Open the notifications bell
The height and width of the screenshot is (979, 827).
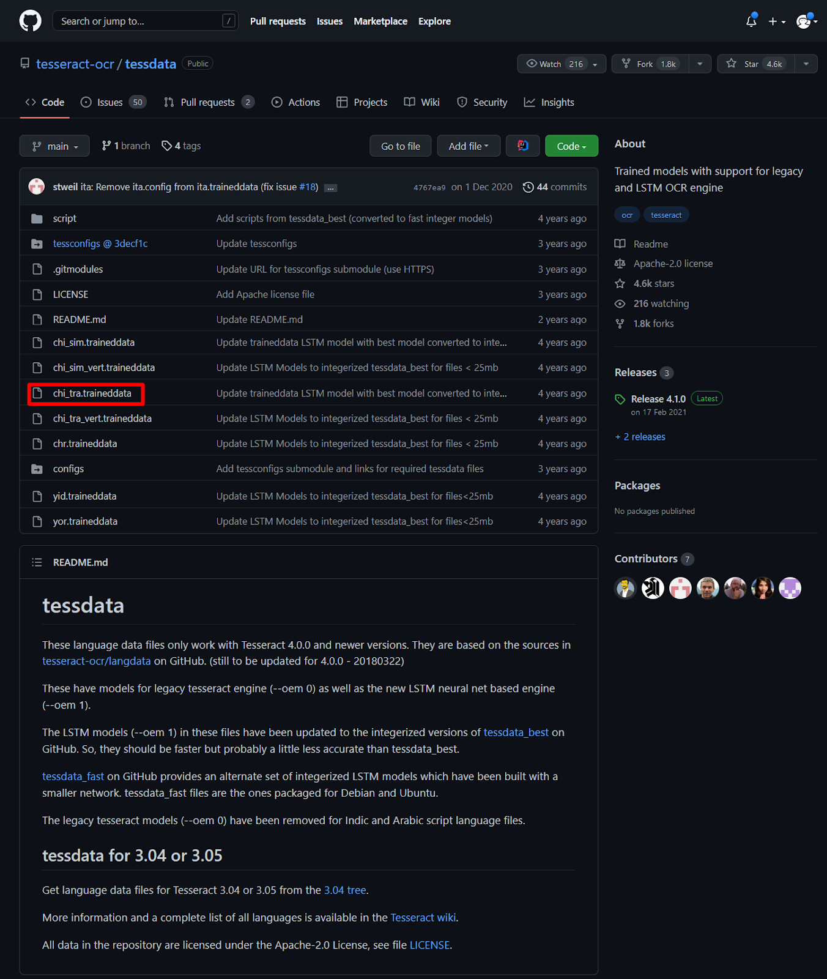pos(751,21)
